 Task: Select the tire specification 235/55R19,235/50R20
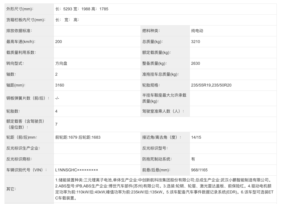coord(211,85)
